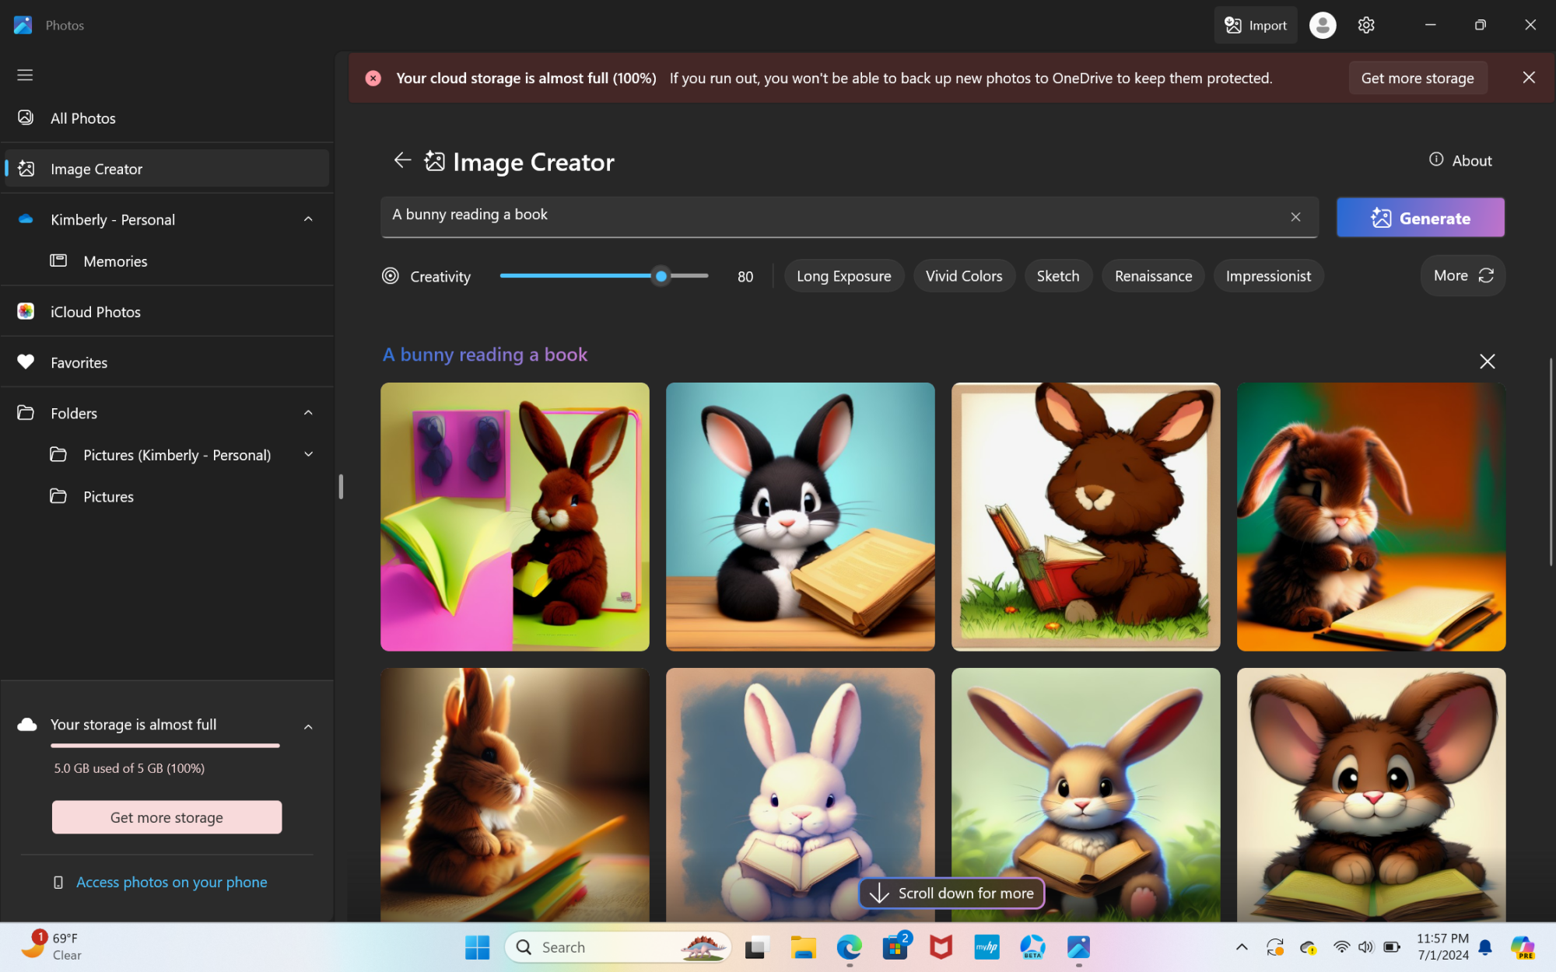Click Access photos on your phone link
This screenshot has height=972, width=1556.
171,882
